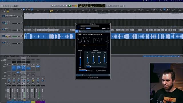Open the Track menu

(17, 1)
